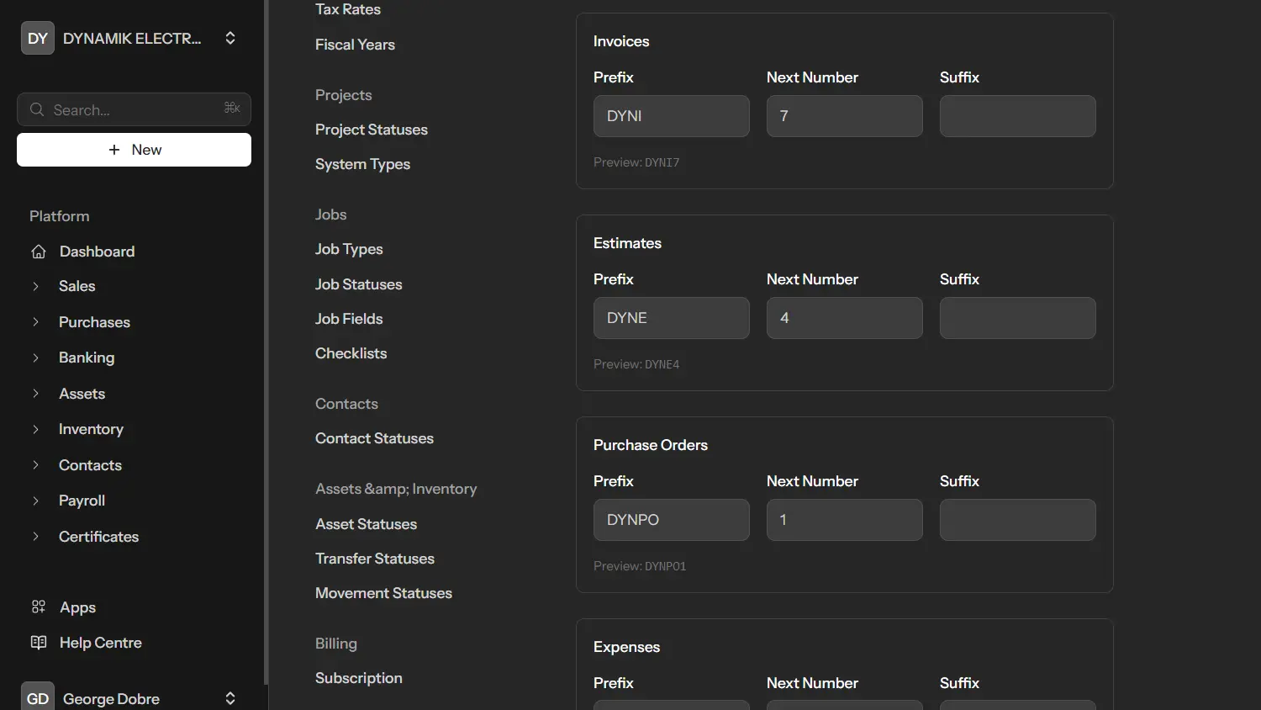1261x710 pixels.
Task: Click the 'Preview: DYNI7' text
Action: (x=636, y=162)
